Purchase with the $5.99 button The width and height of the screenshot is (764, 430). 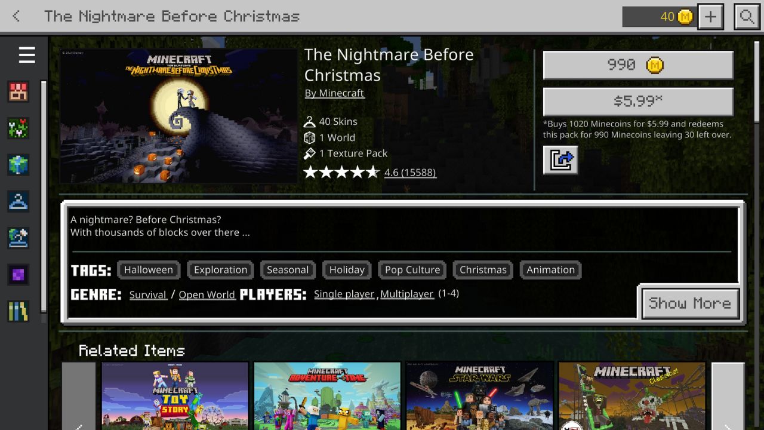638,102
